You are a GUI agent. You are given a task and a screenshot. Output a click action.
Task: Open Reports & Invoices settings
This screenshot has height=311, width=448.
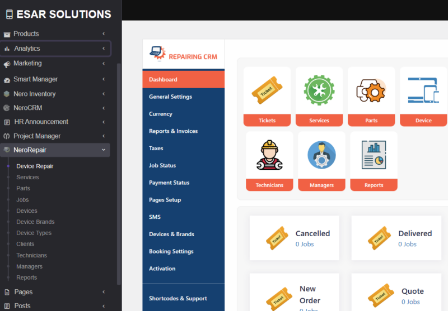[x=184, y=131]
